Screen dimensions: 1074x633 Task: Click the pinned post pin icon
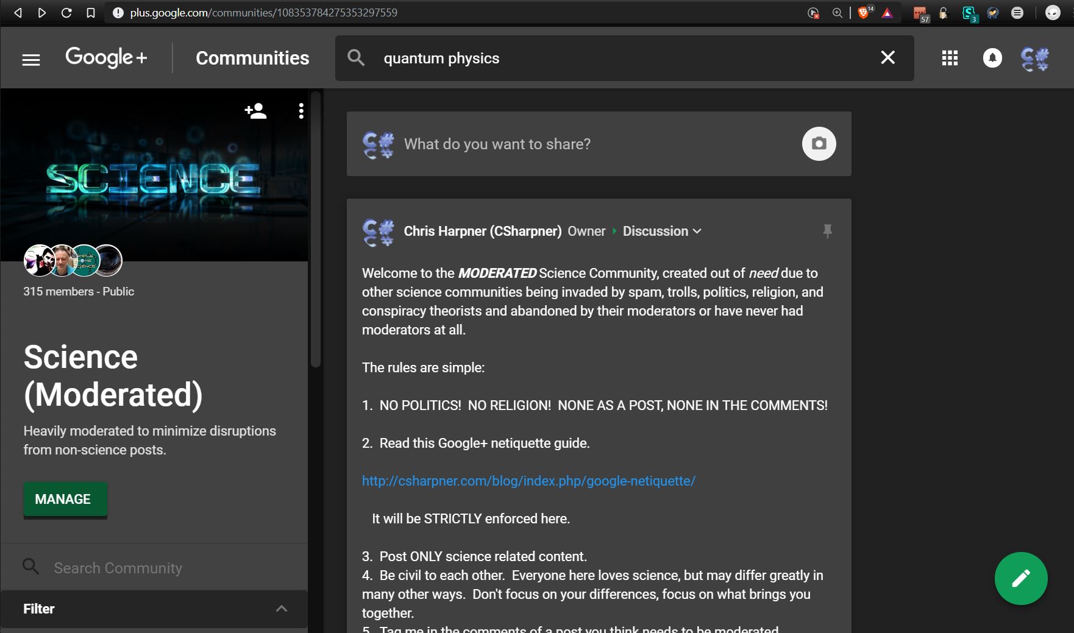click(x=827, y=231)
